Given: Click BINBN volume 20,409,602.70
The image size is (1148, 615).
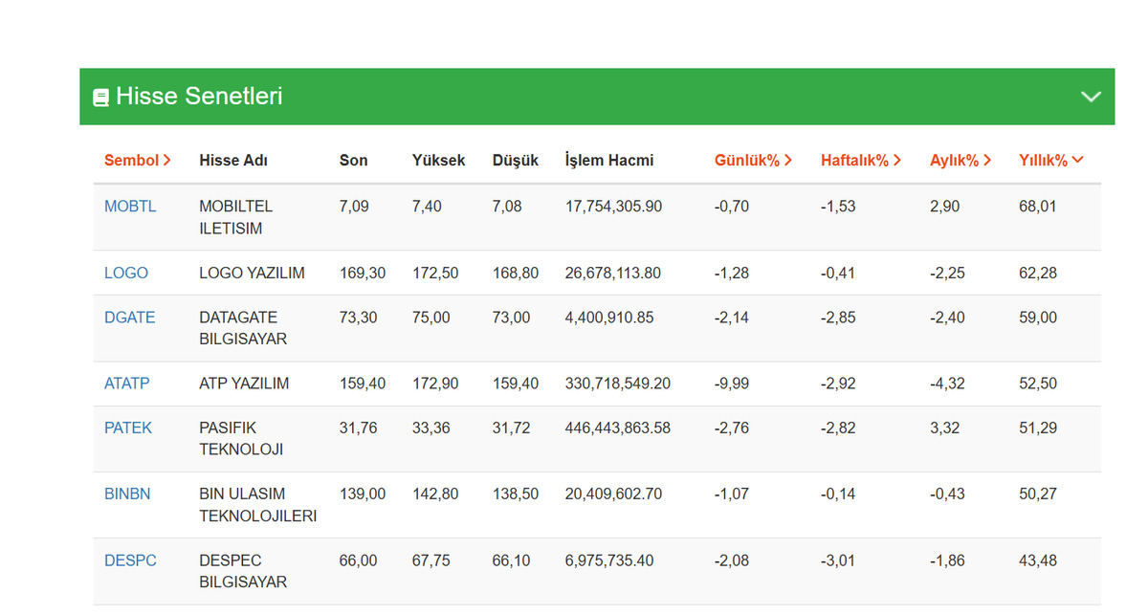Looking at the screenshot, I should (613, 494).
